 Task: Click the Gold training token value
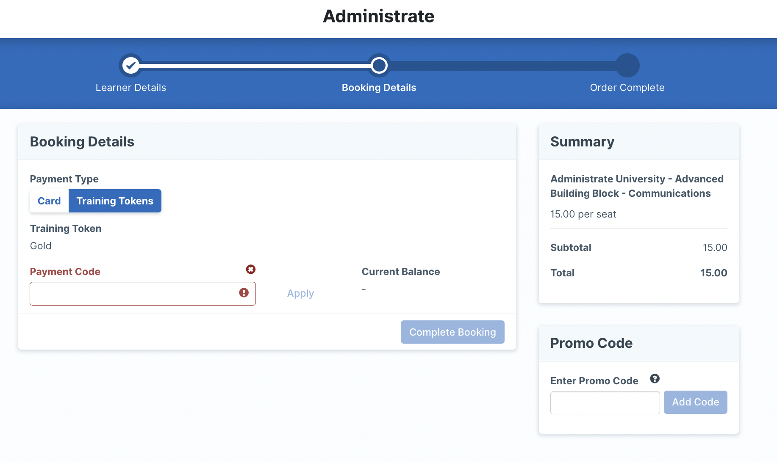41,246
